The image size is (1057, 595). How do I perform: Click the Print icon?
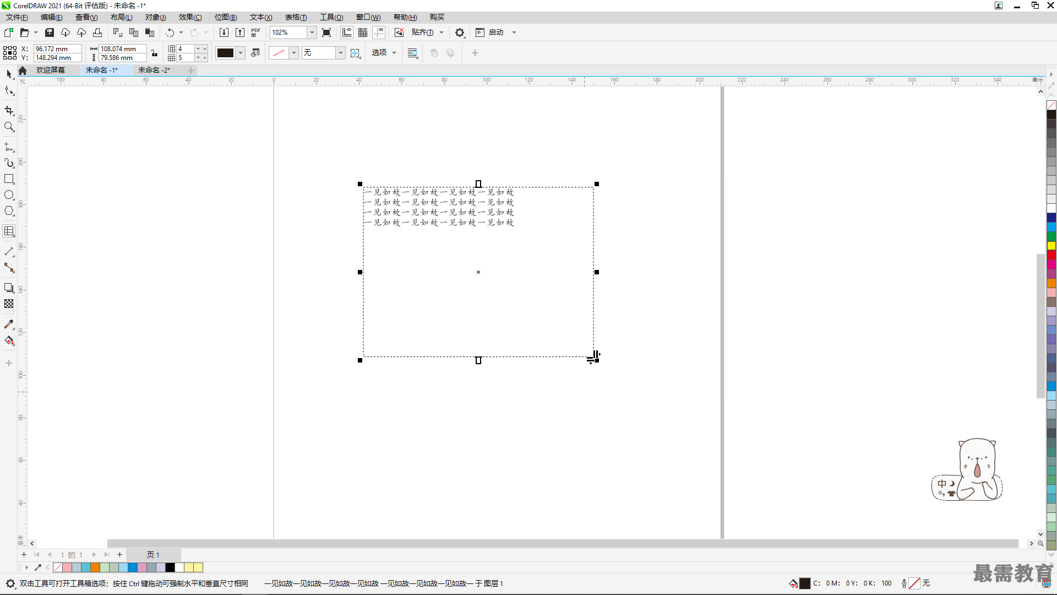(97, 33)
